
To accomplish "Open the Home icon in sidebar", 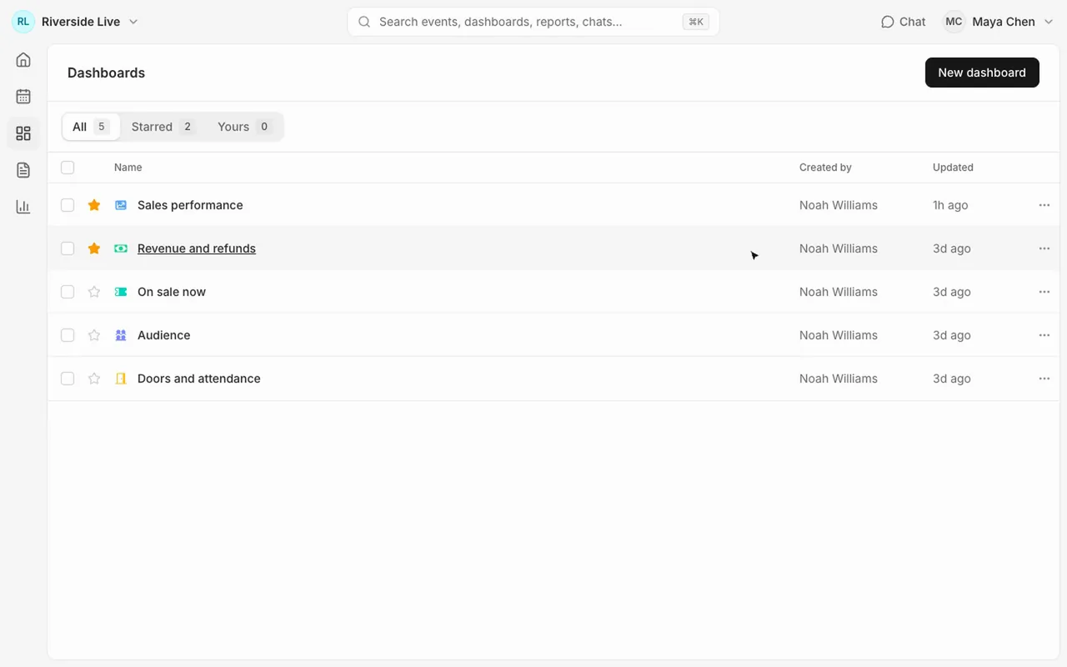I will tap(23, 60).
